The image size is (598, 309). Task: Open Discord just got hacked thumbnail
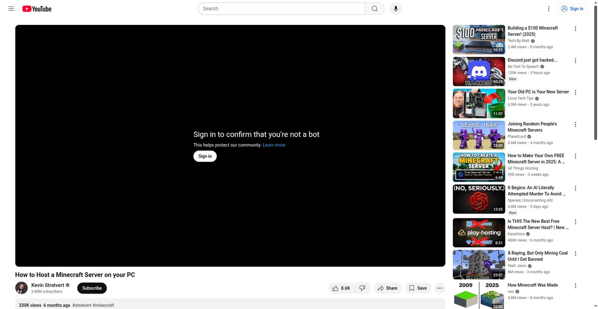pos(479,71)
